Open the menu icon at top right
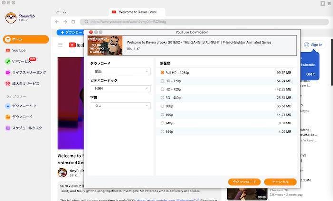The height and width of the screenshot is (201, 333). [x=329, y=4]
